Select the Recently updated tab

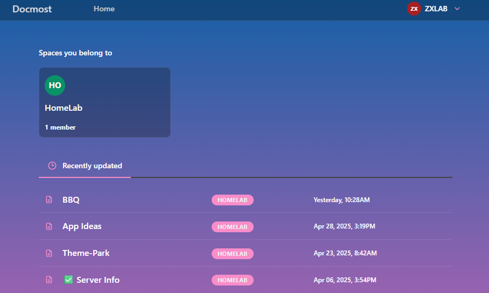[92, 166]
